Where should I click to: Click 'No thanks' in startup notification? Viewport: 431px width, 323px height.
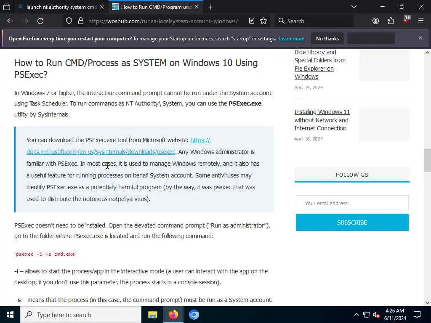click(327, 39)
